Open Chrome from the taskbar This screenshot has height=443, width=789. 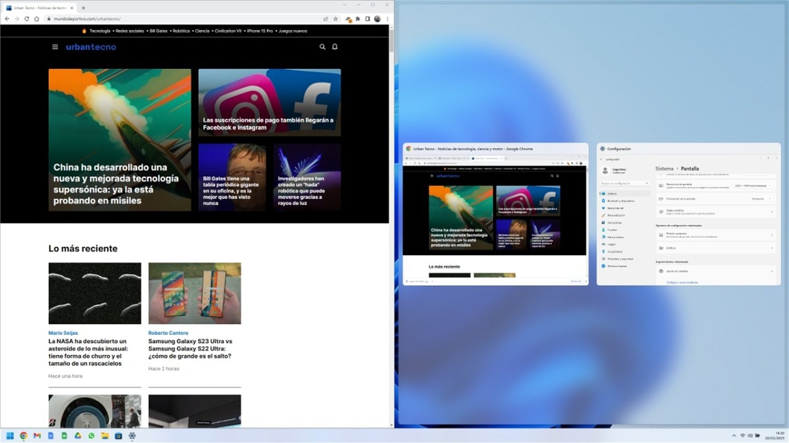pyautogui.click(x=24, y=436)
